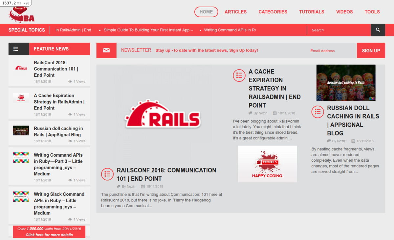Click the 'Click here for more details' banner
394x240 pixels.
pyautogui.click(x=49, y=235)
